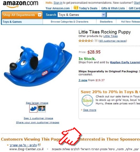This screenshot has width=140, height=152.
Task: Open the Bestsellers tab
Action: point(106,22)
